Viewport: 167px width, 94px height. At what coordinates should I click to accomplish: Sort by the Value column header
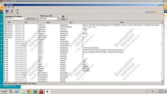[122, 22]
